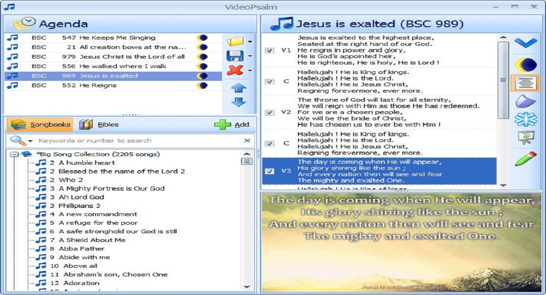Click the music note icon beside Adoration
The image size is (546, 295).
coord(41,283)
